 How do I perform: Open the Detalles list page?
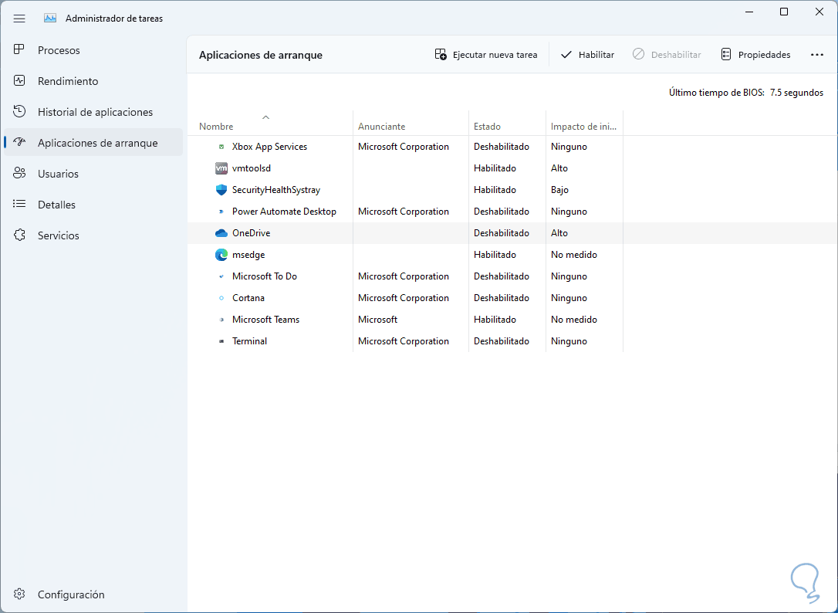click(x=56, y=205)
